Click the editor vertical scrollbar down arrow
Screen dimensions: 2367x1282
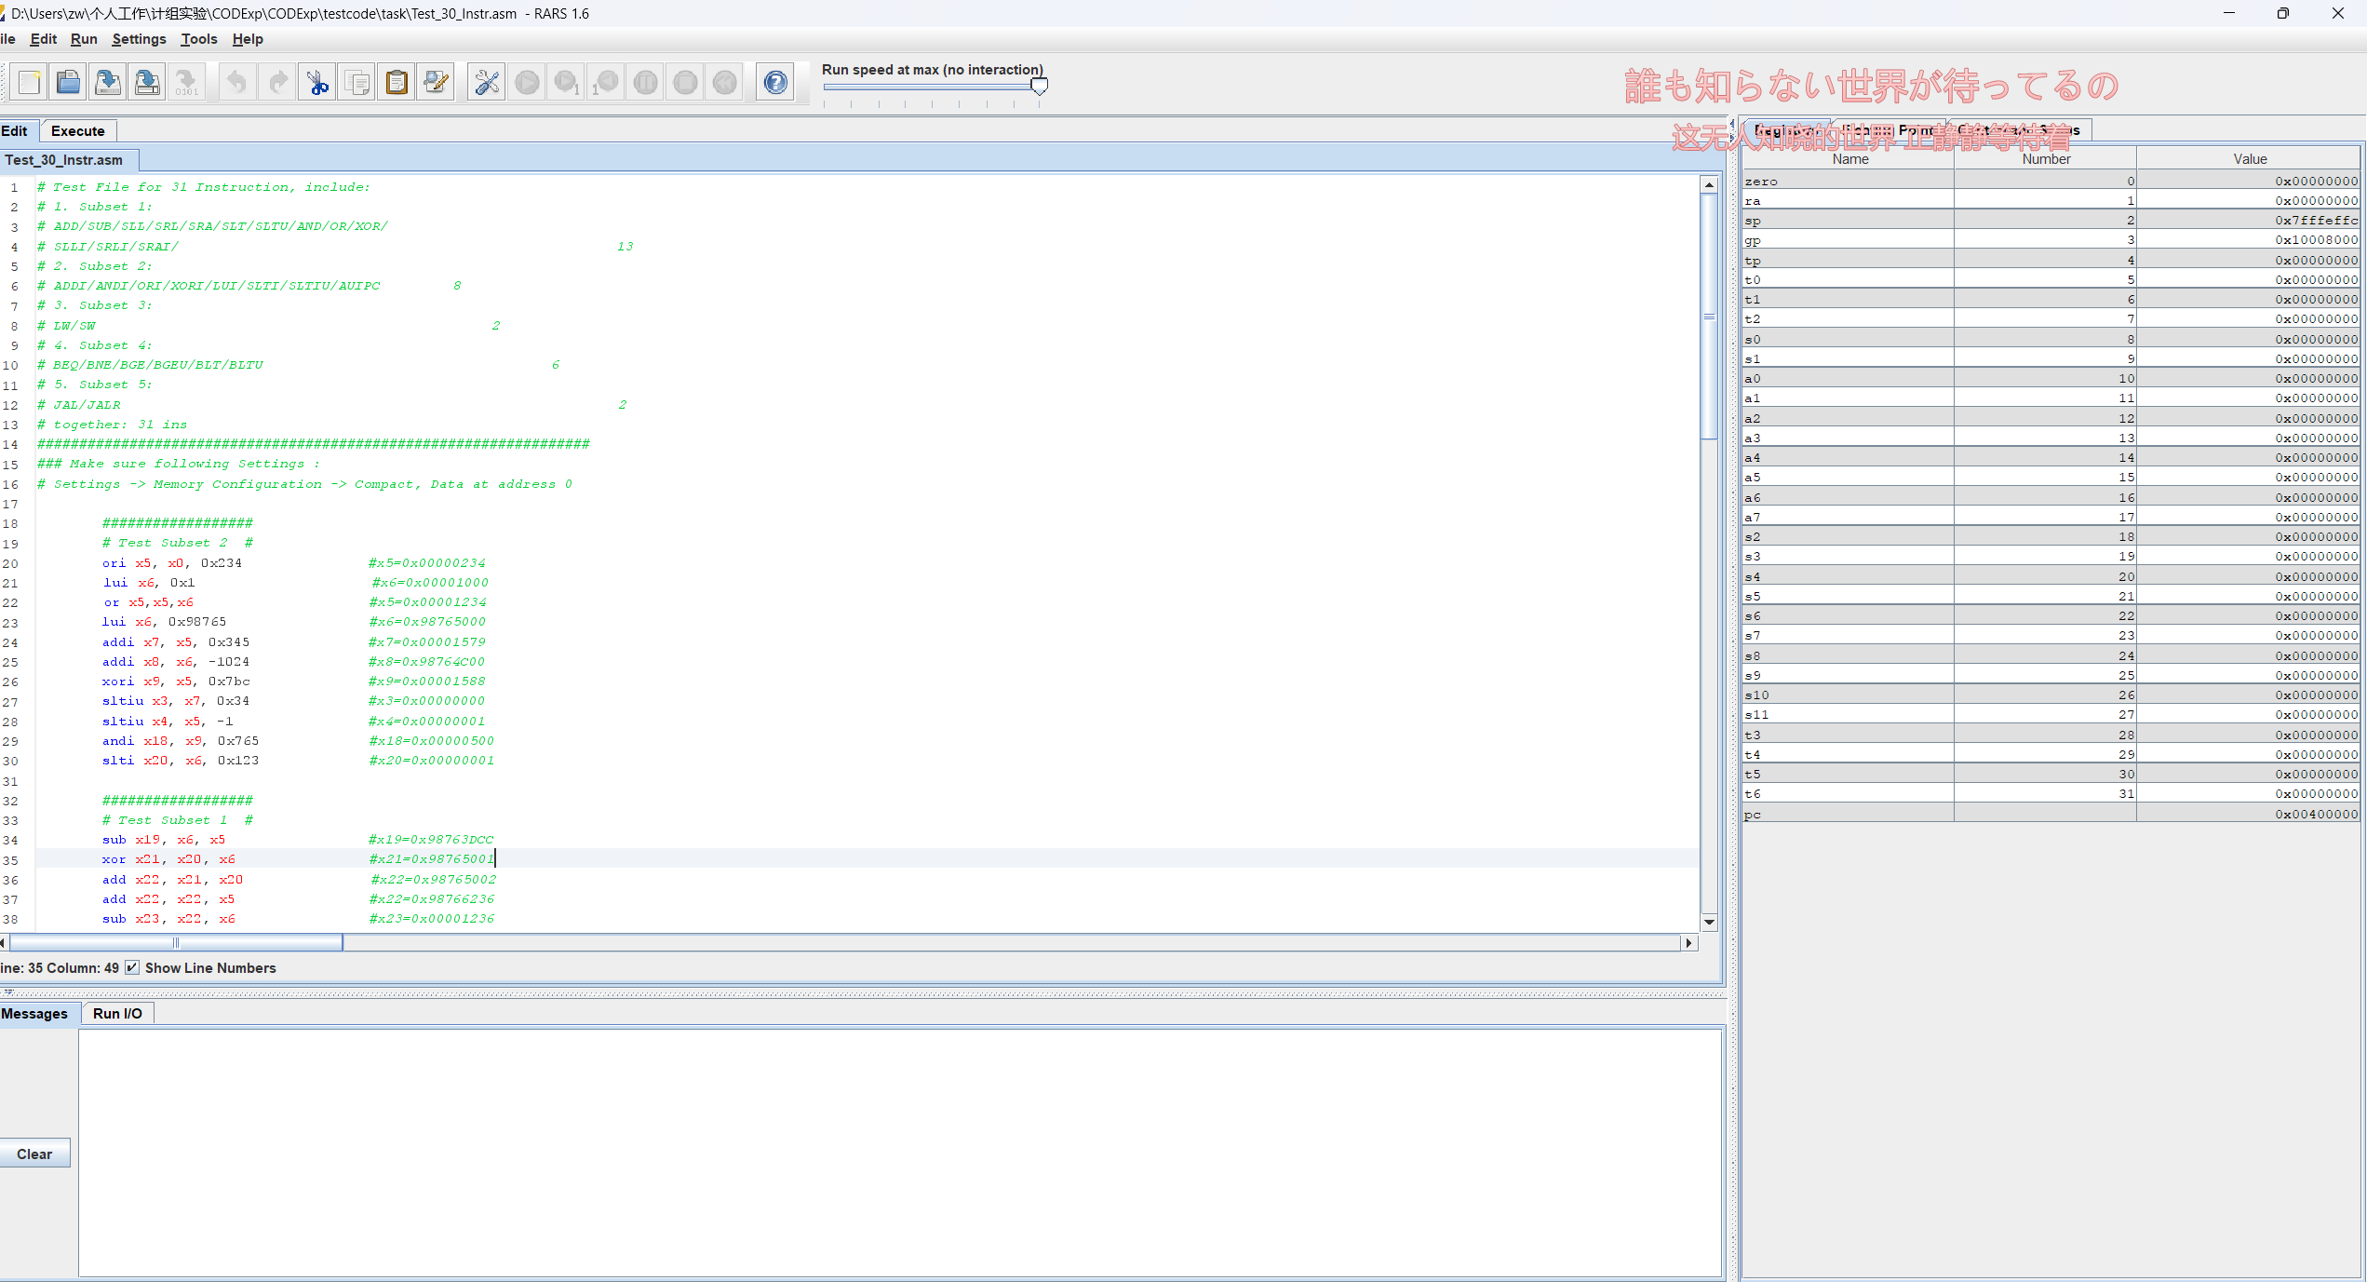pyautogui.click(x=1709, y=922)
